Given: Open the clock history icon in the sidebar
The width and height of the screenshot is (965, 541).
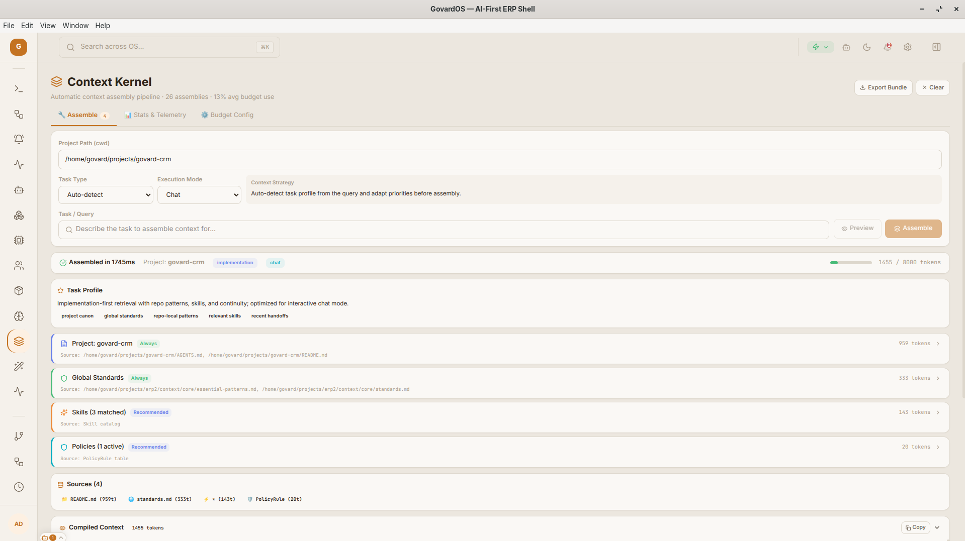Looking at the screenshot, I should click(x=19, y=487).
